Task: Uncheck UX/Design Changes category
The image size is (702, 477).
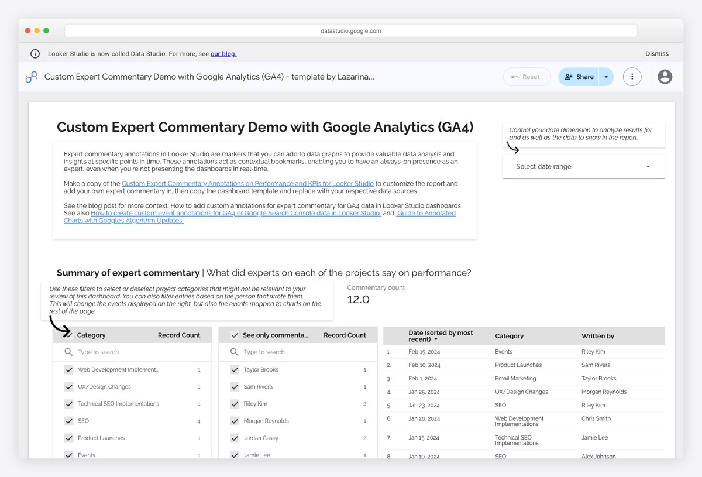Action: (68, 387)
